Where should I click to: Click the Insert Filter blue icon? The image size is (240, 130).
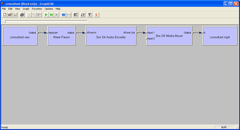click(x=63, y=15)
